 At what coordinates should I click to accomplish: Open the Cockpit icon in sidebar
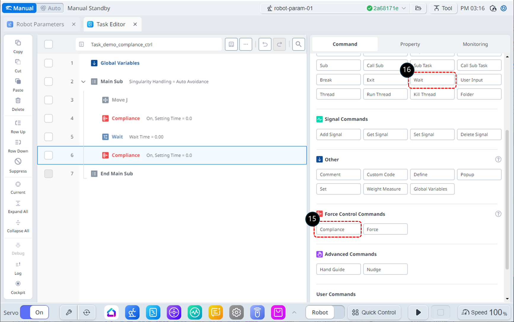coord(18,284)
